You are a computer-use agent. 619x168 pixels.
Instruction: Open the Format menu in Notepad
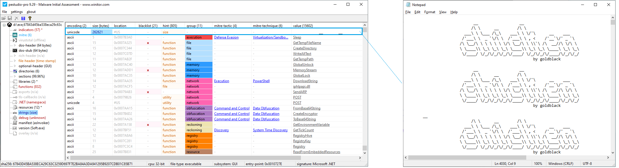pyautogui.click(x=430, y=12)
